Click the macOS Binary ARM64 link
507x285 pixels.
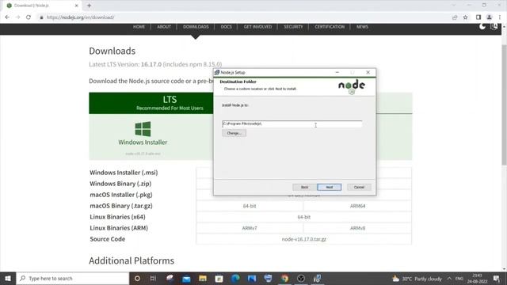357,206
